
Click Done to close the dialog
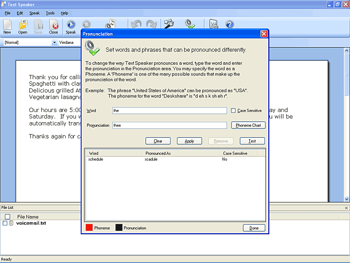point(254,228)
